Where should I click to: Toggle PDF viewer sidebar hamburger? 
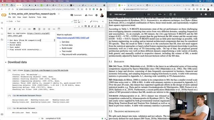(111, 14)
